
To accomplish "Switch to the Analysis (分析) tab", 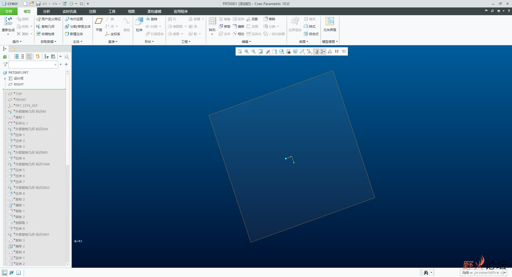I will (47, 11).
